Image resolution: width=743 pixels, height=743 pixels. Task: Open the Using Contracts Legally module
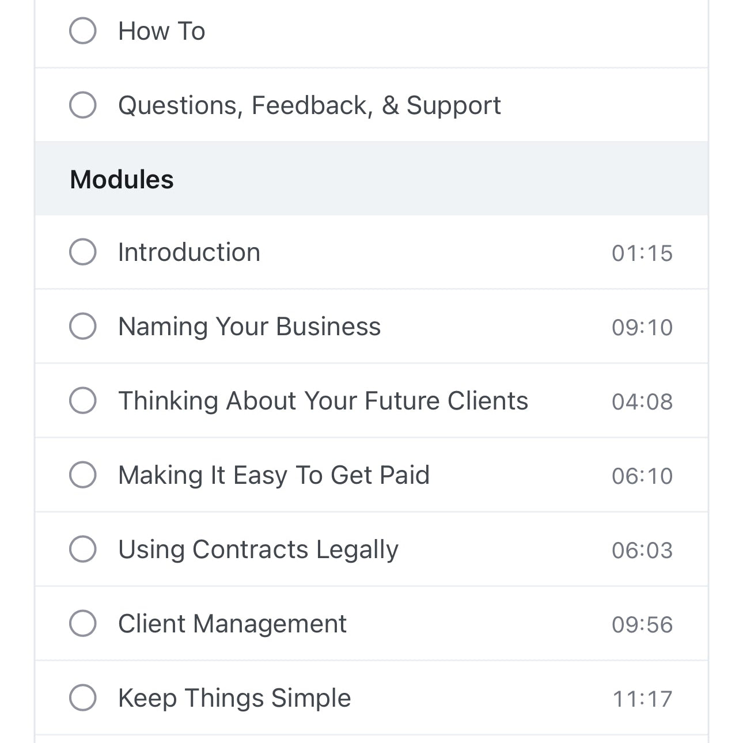257,549
